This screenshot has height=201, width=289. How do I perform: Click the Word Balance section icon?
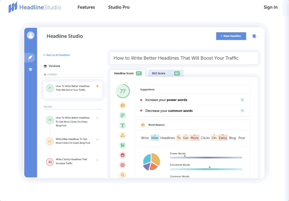coord(143,125)
